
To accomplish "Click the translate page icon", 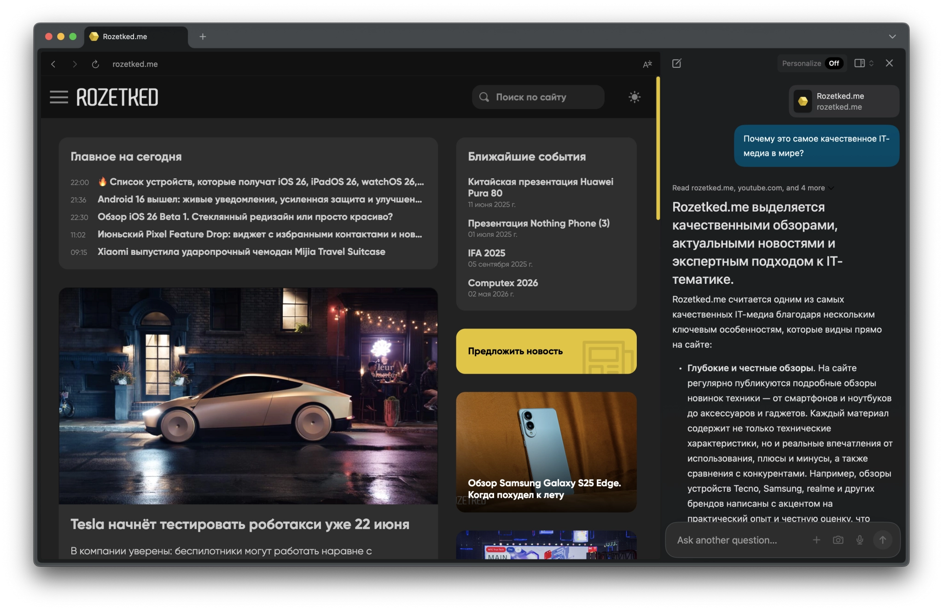I will (x=647, y=64).
